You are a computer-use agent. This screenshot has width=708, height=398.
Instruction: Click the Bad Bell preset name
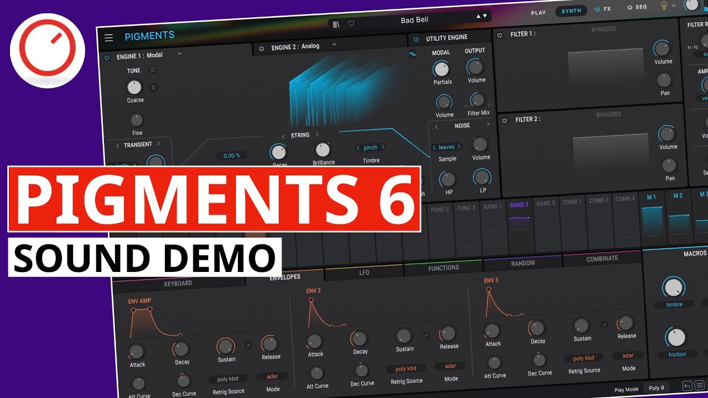(x=414, y=20)
